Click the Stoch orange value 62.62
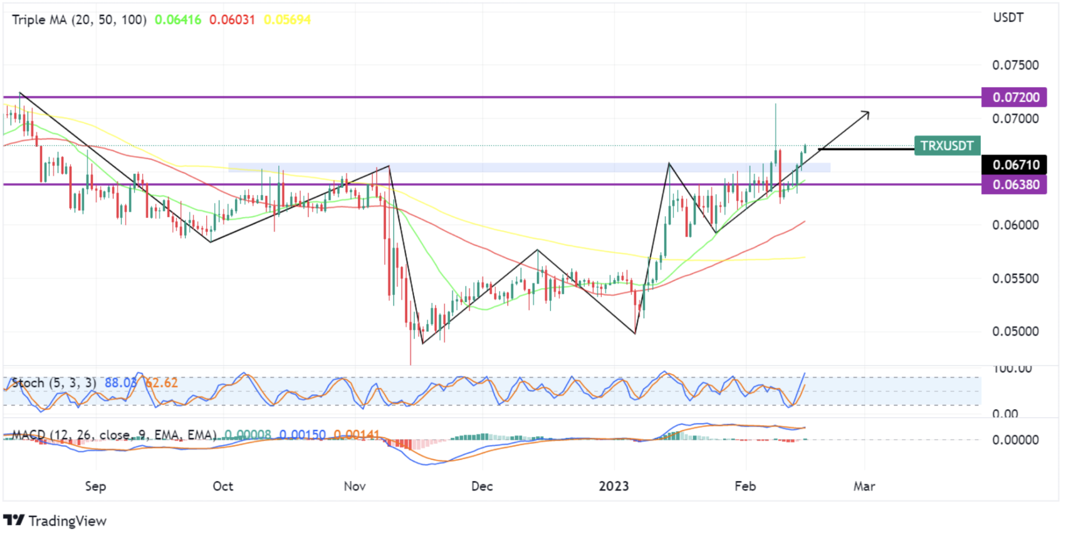 click(x=161, y=383)
